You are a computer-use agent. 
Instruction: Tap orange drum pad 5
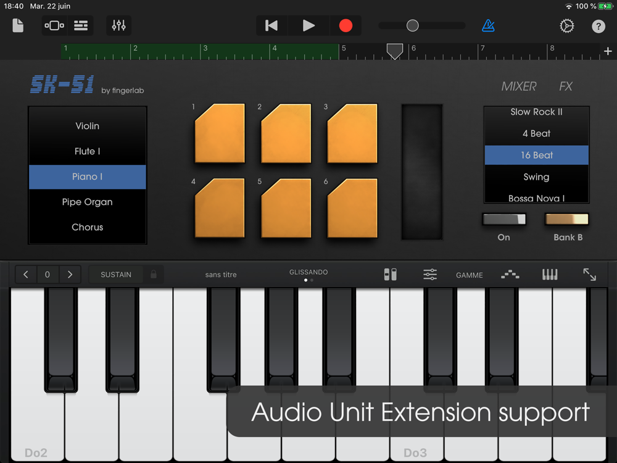(x=286, y=208)
